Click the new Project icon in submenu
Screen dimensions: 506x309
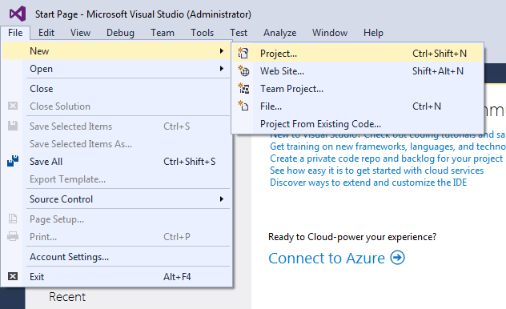(243, 53)
